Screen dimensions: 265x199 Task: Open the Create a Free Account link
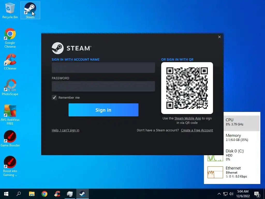197,130
